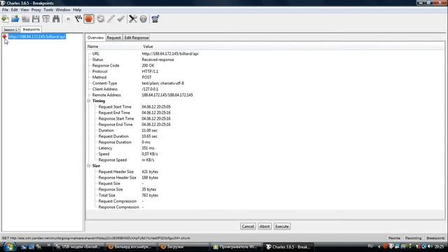The height and width of the screenshot is (252, 448).
Task: Select the billiard/api breakpoint entry in list
Action: 37,36
